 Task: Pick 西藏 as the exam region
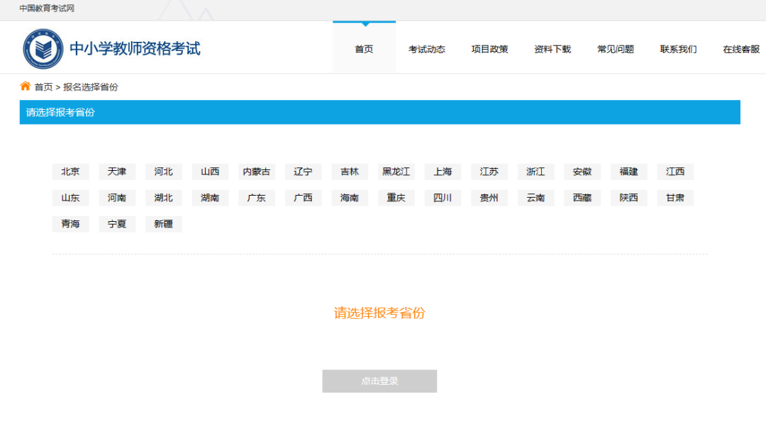[x=582, y=198]
